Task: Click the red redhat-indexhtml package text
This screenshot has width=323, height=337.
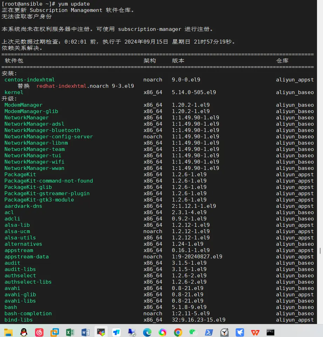Action: [x=61, y=86]
